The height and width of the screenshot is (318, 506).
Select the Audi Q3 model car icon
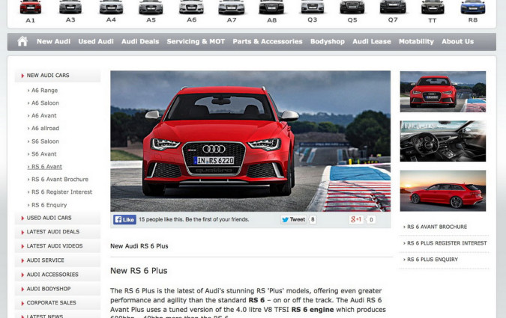(312, 8)
